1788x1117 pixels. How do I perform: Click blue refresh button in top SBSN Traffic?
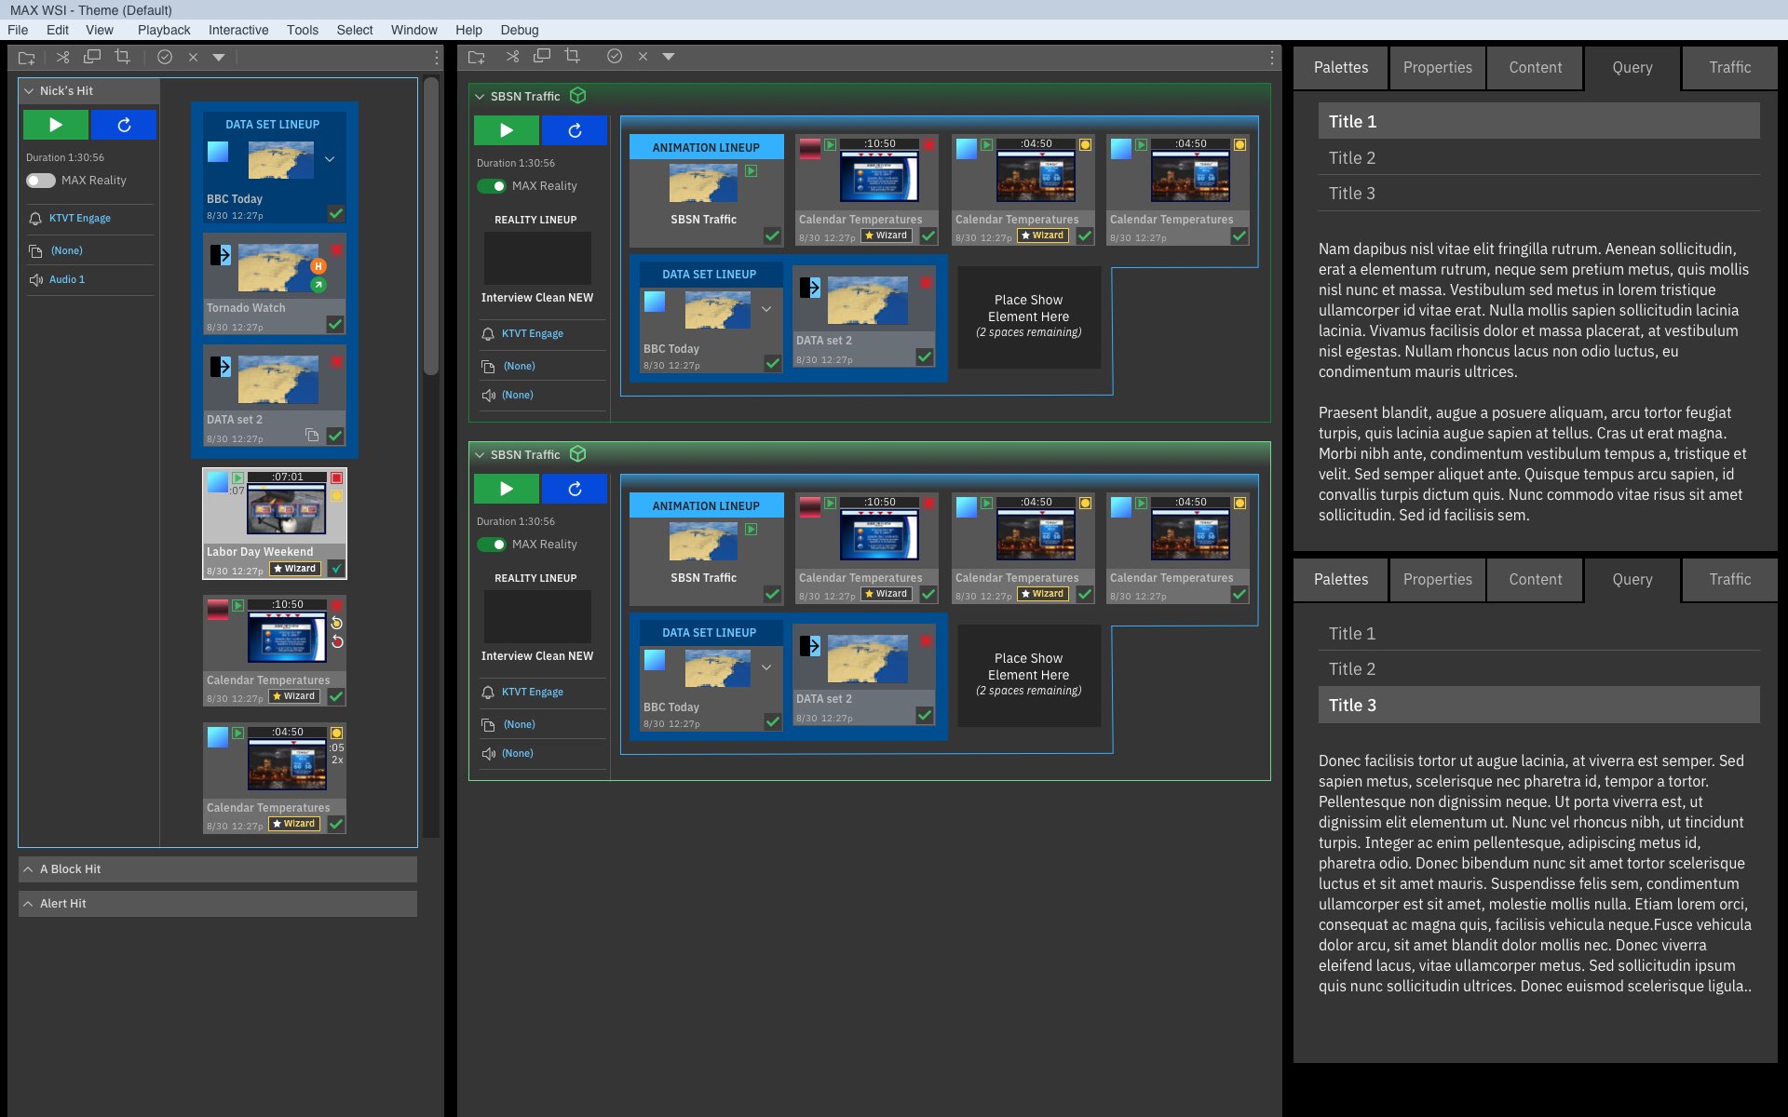575,130
